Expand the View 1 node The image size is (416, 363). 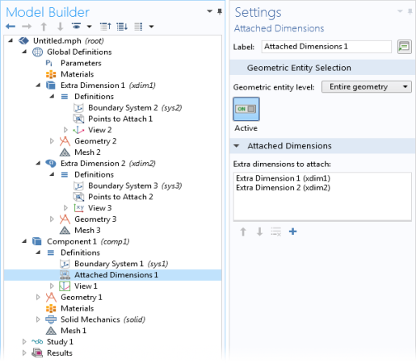coord(52,286)
